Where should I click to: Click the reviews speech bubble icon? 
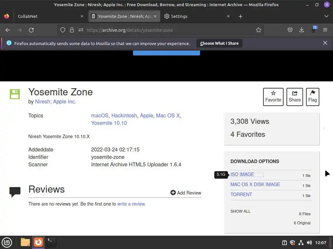tap(15, 192)
